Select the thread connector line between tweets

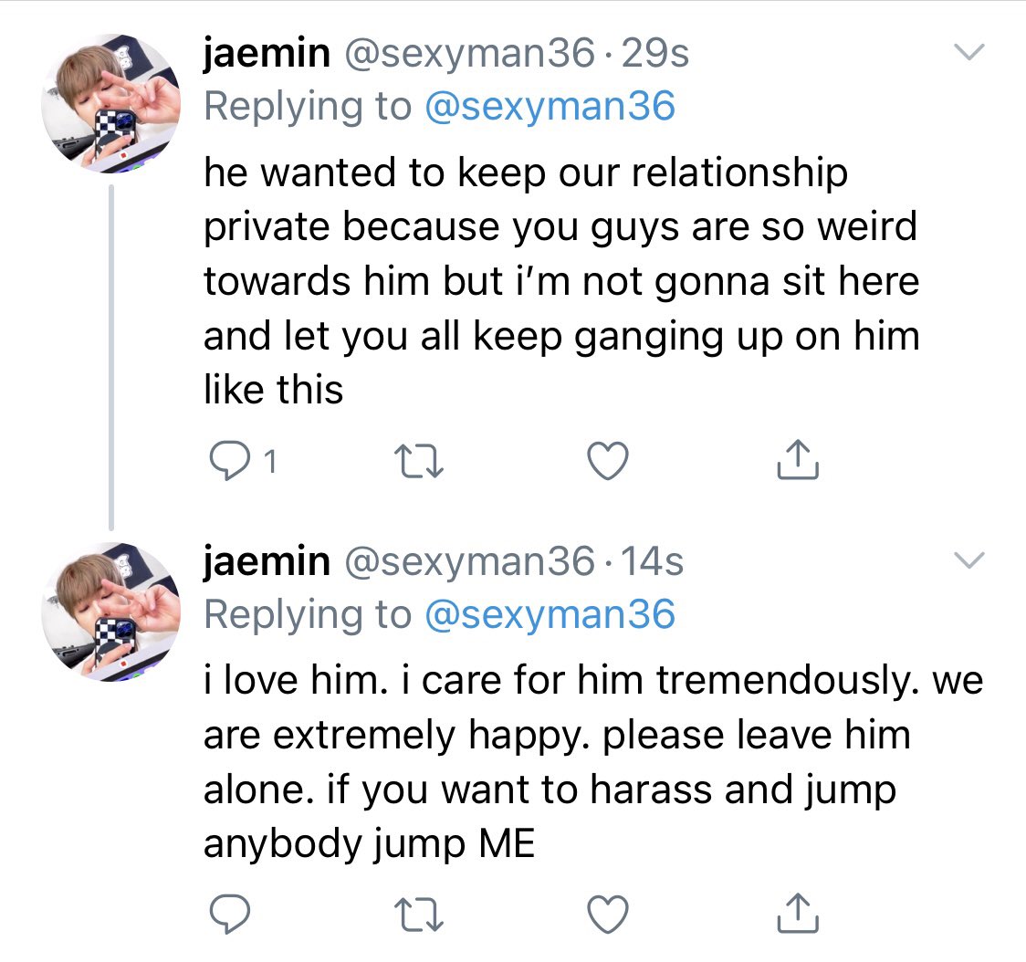pyautogui.click(x=111, y=357)
